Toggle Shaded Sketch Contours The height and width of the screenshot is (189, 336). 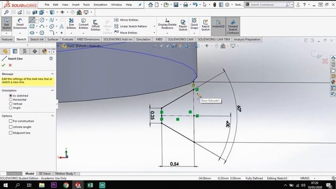pyautogui.click(x=233, y=26)
